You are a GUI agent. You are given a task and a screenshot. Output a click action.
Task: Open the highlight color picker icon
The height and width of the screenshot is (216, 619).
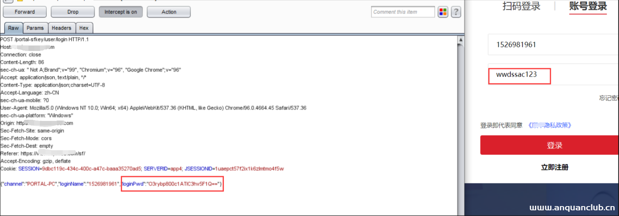pyautogui.click(x=443, y=12)
